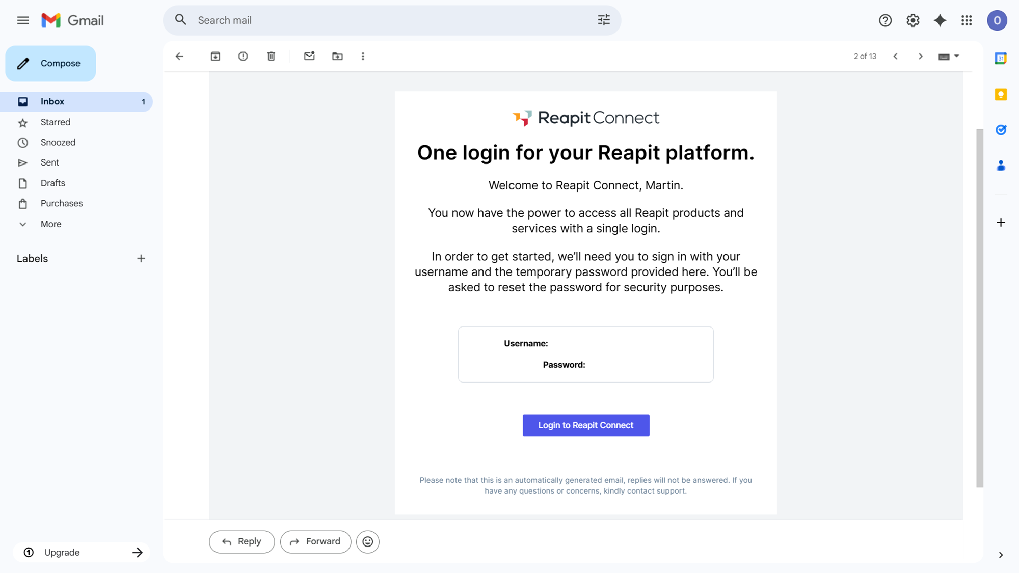Click Login to Reapit Connect
The image size is (1019, 573).
tap(586, 425)
